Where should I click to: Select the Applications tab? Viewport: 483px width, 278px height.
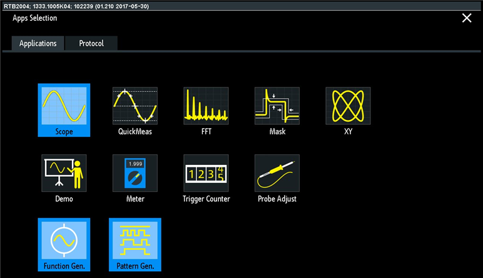[x=38, y=43]
